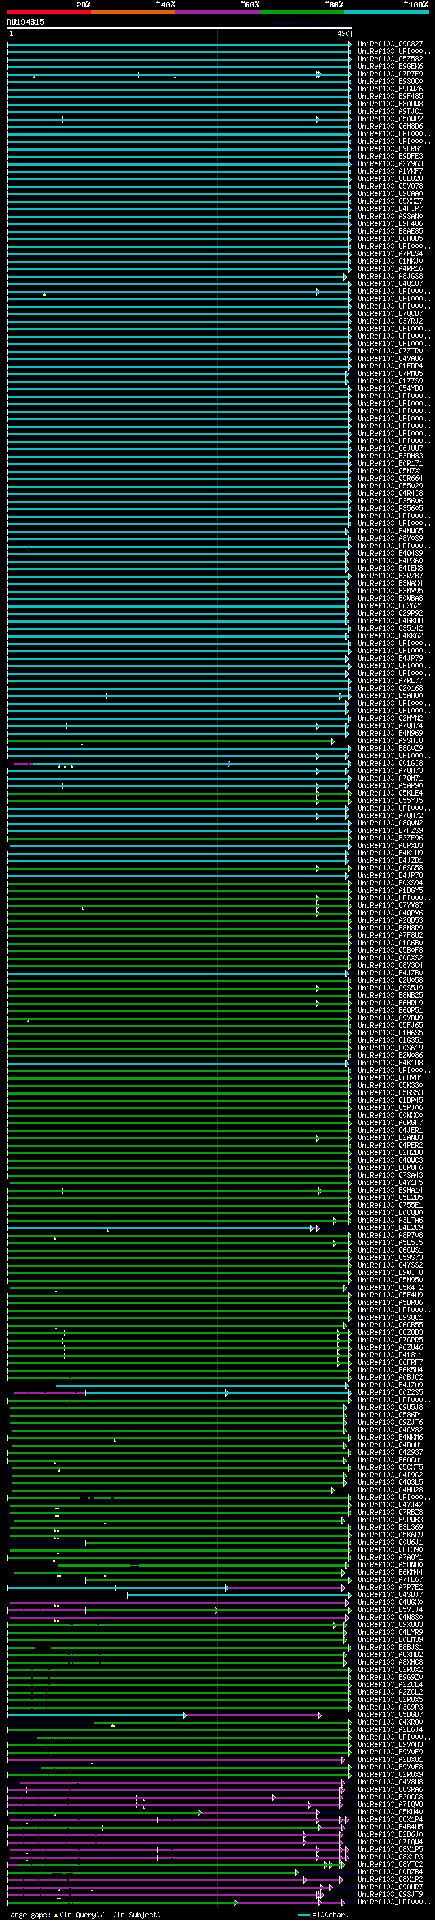This screenshot has width=435, height=1920.
Task: Open hit UniRef100_B9GEK6
Action: [x=390, y=66]
